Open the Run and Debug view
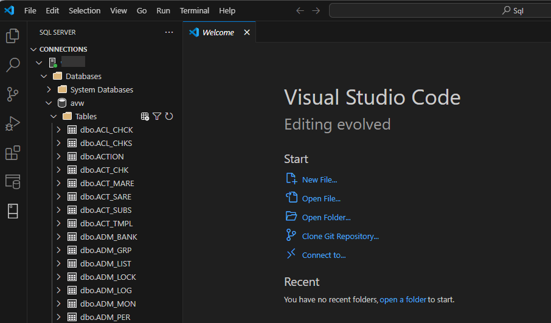The image size is (551, 323). 13,123
